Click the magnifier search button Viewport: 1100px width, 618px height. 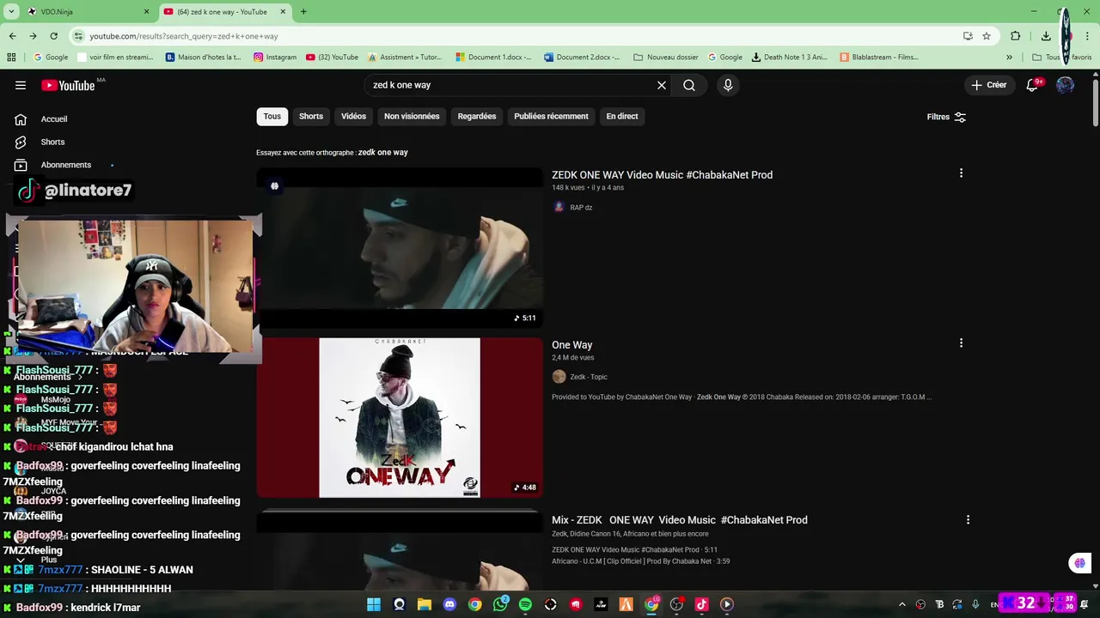pos(689,85)
